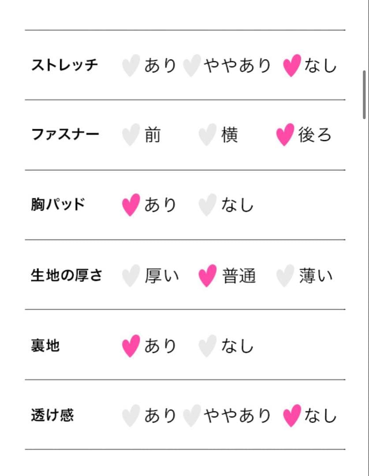Pick the 生地の厚さ 薄い heart option
The height and width of the screenshot is (476, 369).
pos(285,276)
